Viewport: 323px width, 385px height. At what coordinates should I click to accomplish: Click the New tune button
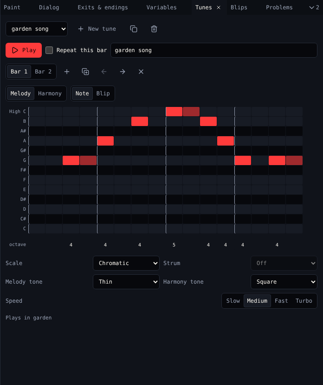[x=97, y=29]
